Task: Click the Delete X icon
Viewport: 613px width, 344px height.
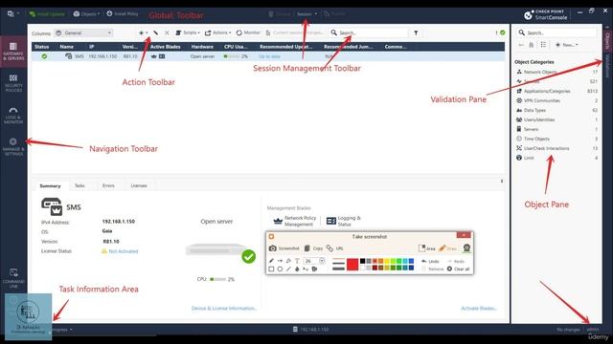Action: coord(167,32)
